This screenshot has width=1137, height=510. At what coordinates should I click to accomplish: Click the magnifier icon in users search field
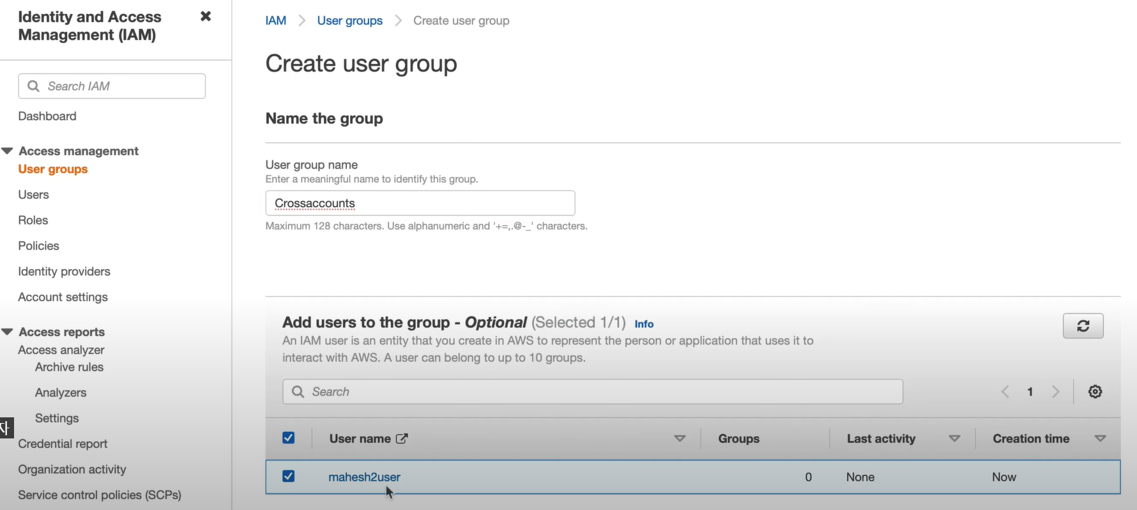click(x=298, y=392)
